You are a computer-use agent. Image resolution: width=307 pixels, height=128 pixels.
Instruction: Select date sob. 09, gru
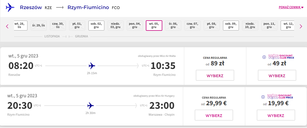231,26
